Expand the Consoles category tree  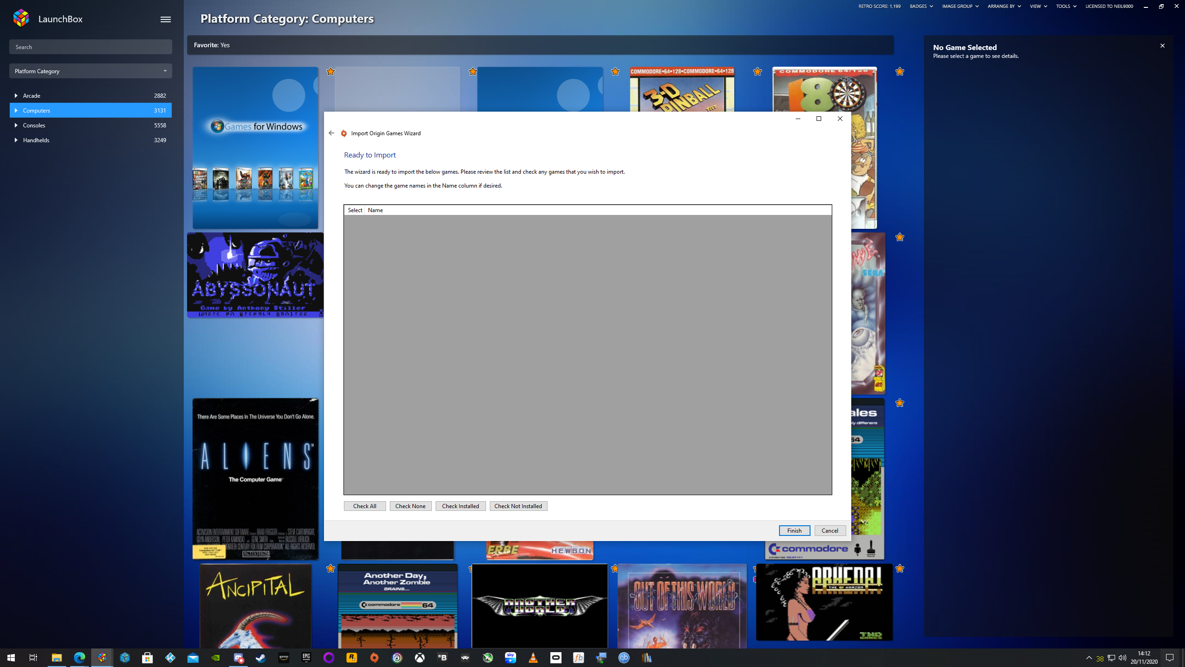[16, 125]
